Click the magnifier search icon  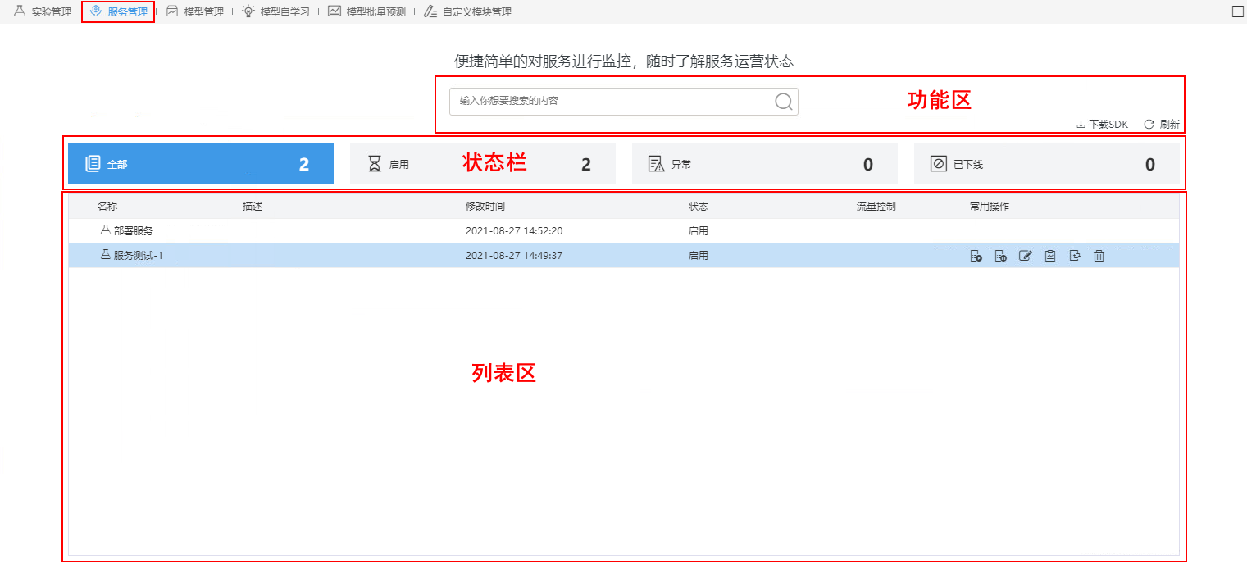tap(783, 101)
